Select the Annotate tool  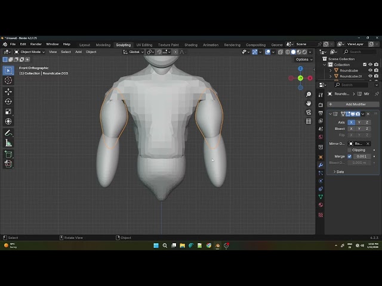[x=8, y=133]
